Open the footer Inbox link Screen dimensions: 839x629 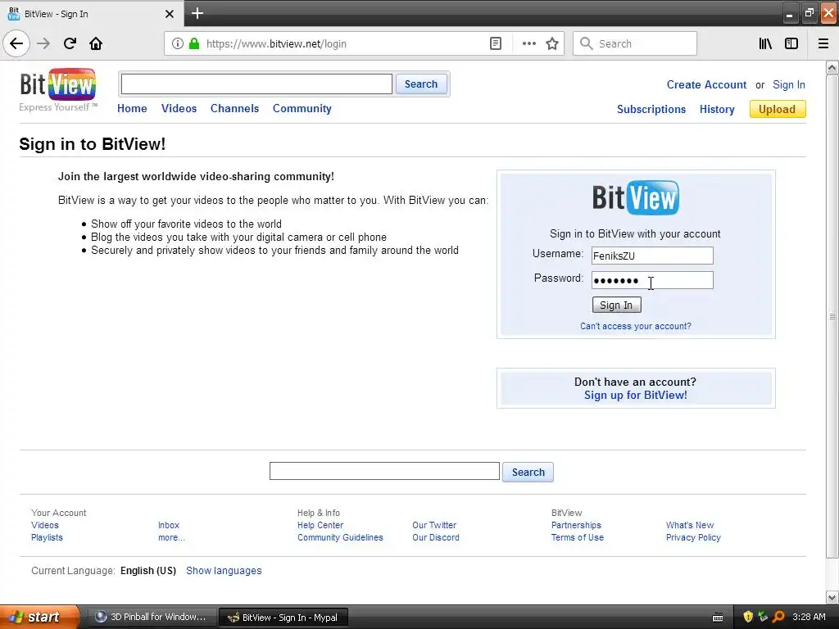click(x=169, y=525)
